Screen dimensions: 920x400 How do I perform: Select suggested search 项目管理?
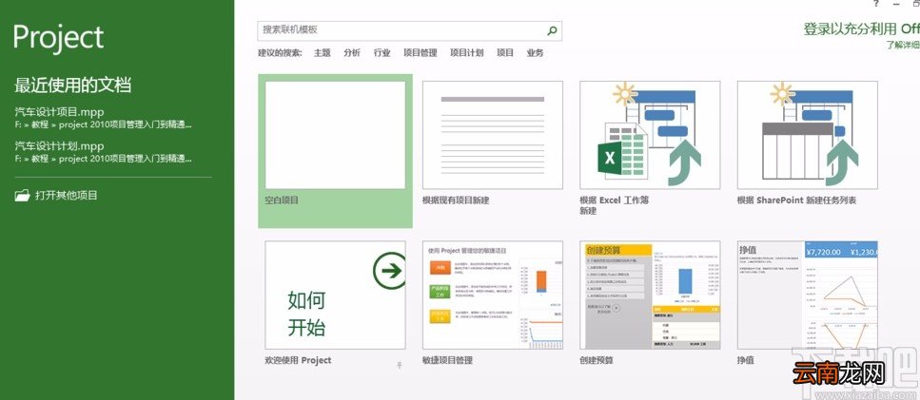(x=421, y=52)
